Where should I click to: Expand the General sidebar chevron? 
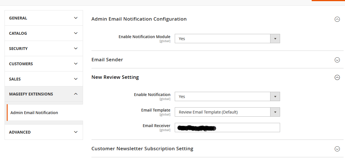76,18
